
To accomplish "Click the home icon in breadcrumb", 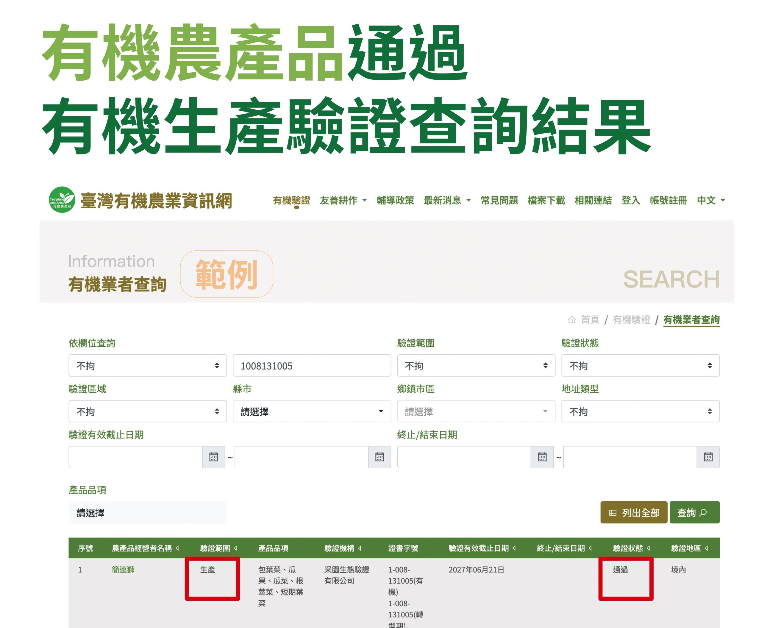I will tap(571, 320).
